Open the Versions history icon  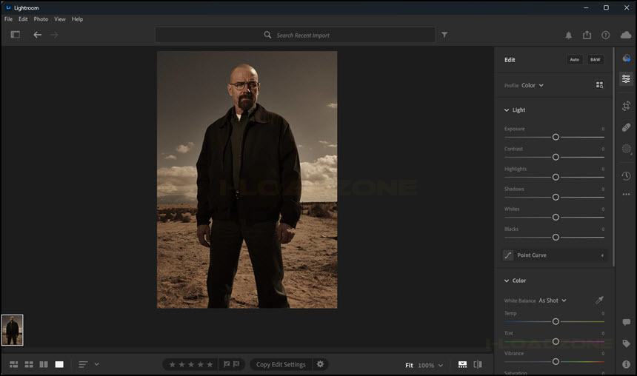click(x=627, y=176)
